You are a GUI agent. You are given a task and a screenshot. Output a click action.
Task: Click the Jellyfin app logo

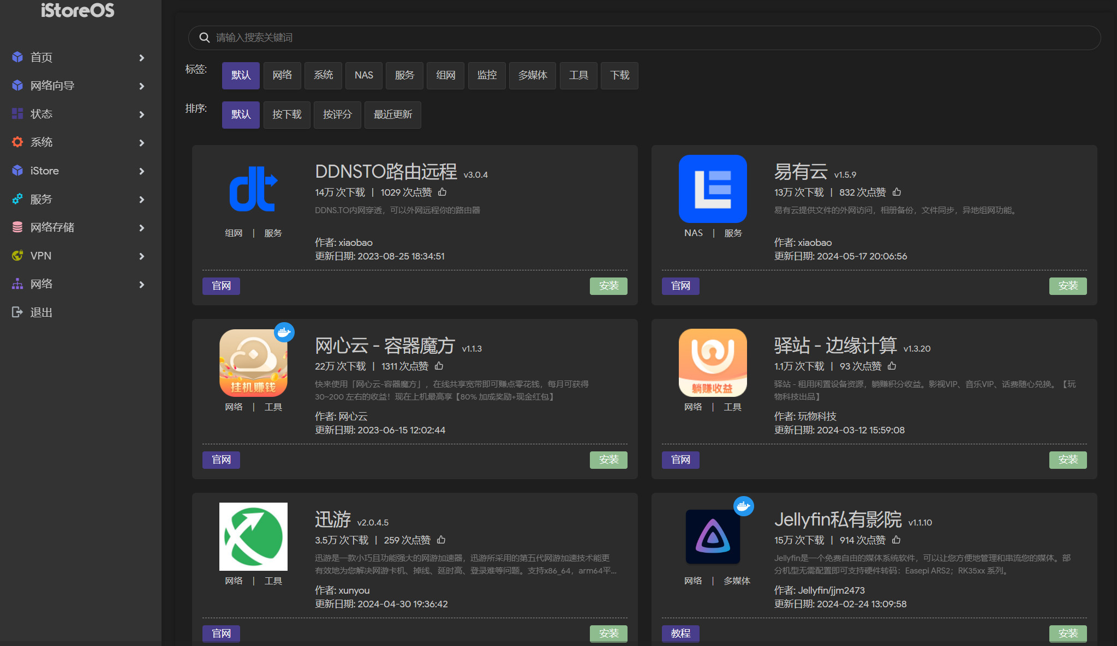click(x=713, y=536)
